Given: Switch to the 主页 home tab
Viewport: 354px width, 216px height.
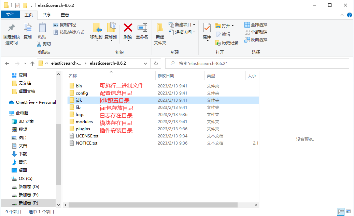Looking at the screenshot, I should click(29, 15).
